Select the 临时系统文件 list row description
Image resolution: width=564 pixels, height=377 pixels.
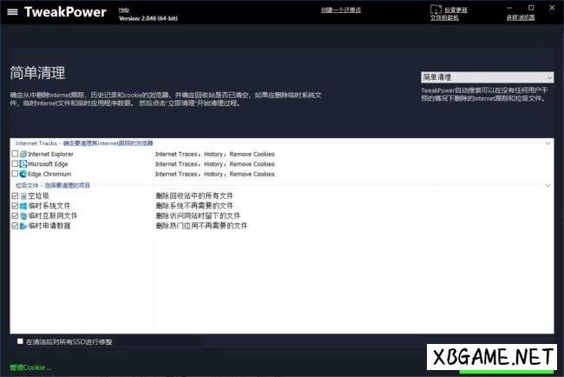point(194,206)
